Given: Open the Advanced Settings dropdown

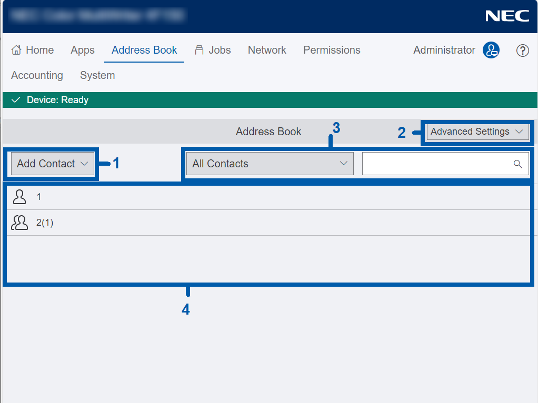Looking at the screenshot, I should tap(477, 132).
